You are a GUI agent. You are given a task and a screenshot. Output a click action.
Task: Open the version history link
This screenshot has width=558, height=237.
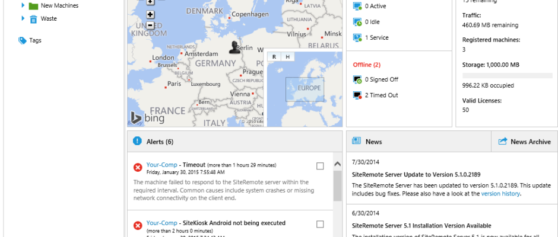500,194
